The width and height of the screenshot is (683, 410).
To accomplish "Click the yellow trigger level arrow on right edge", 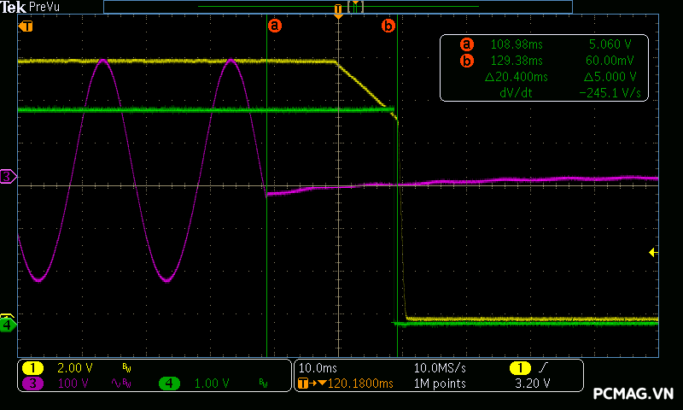I will point(653,252).
